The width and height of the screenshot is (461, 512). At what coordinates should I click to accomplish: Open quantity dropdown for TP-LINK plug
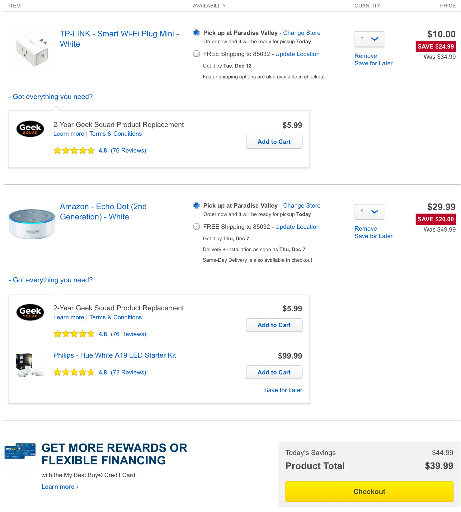(369, 39)
